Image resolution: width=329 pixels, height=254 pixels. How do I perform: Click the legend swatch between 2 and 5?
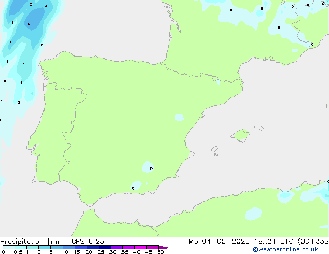(x=45, y=247)
